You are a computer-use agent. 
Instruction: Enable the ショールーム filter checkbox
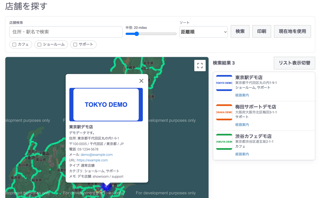[39, 45]
